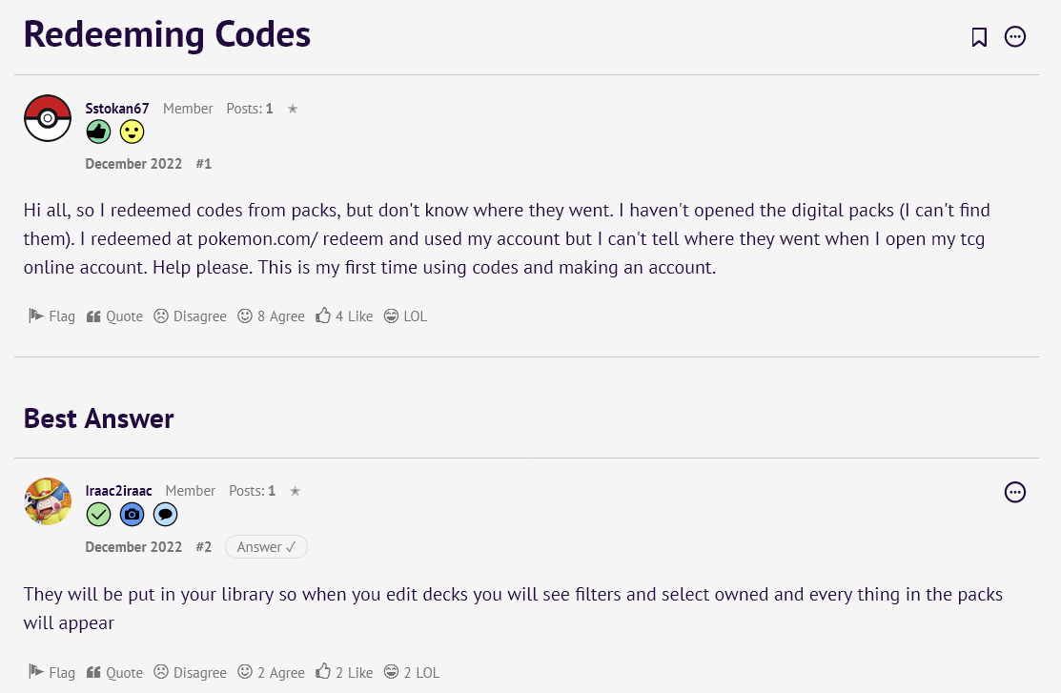This screenshot has height=693, width=1061.
Task: Open permalink #1 of first post
Action: click(x=203, y=164)
